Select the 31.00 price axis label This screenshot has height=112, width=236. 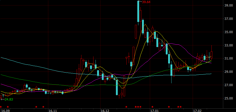(229, 58)
